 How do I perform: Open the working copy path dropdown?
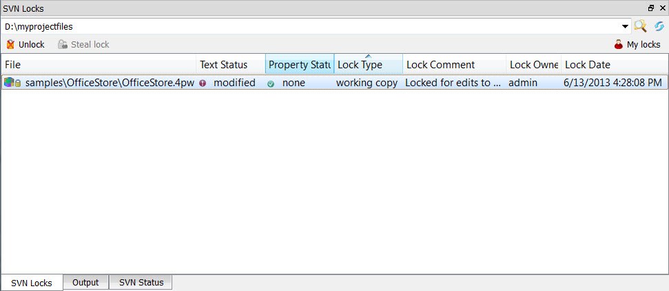point(626,26)
